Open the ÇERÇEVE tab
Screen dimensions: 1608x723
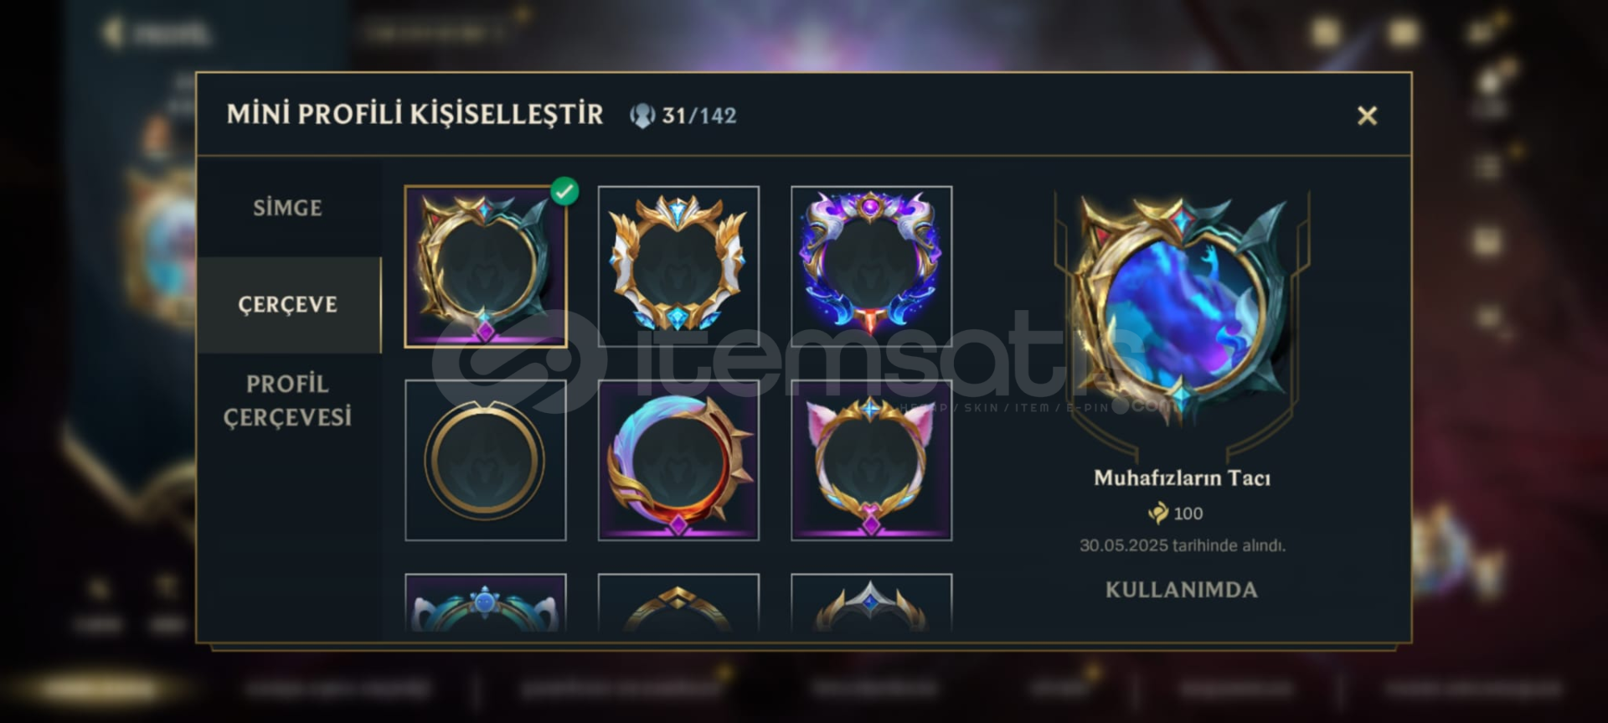[287, 304]
